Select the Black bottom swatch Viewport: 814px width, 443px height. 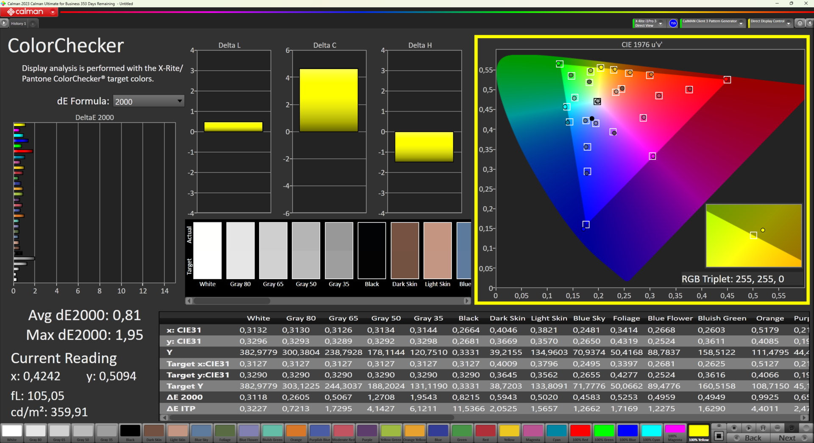pos(130,433)
